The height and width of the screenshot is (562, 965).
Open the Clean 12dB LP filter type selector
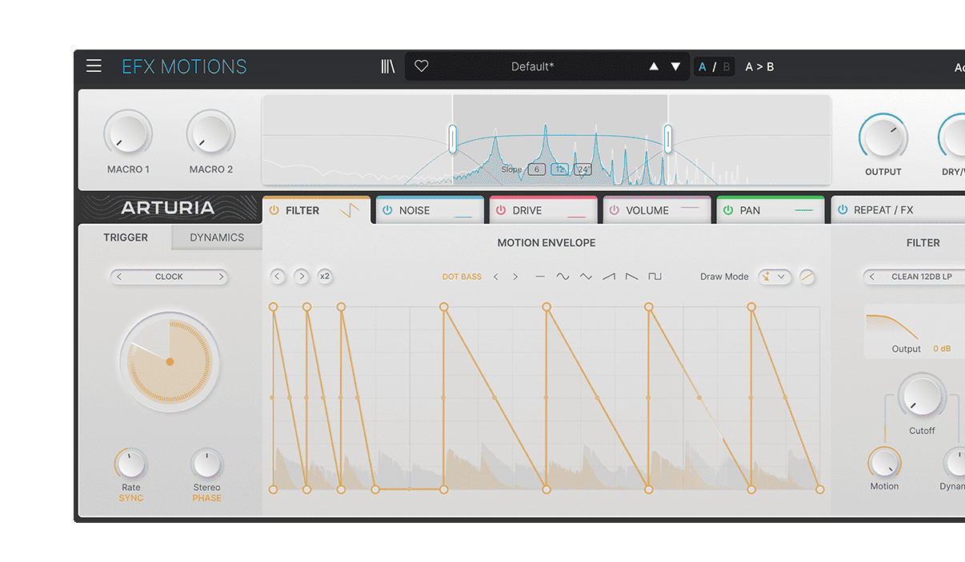pos(916,277)
